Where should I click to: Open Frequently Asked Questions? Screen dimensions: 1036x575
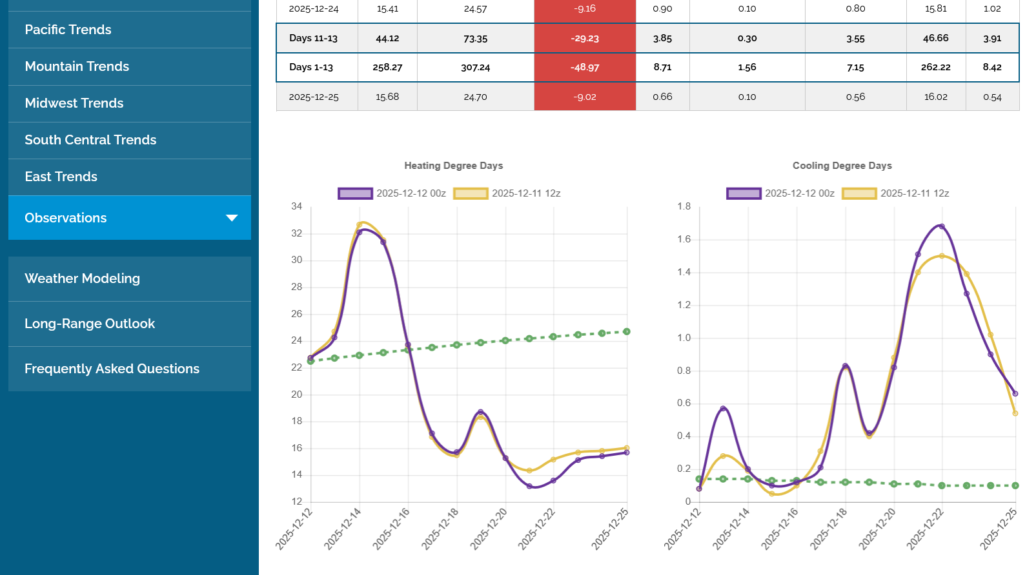coord(112,369)
